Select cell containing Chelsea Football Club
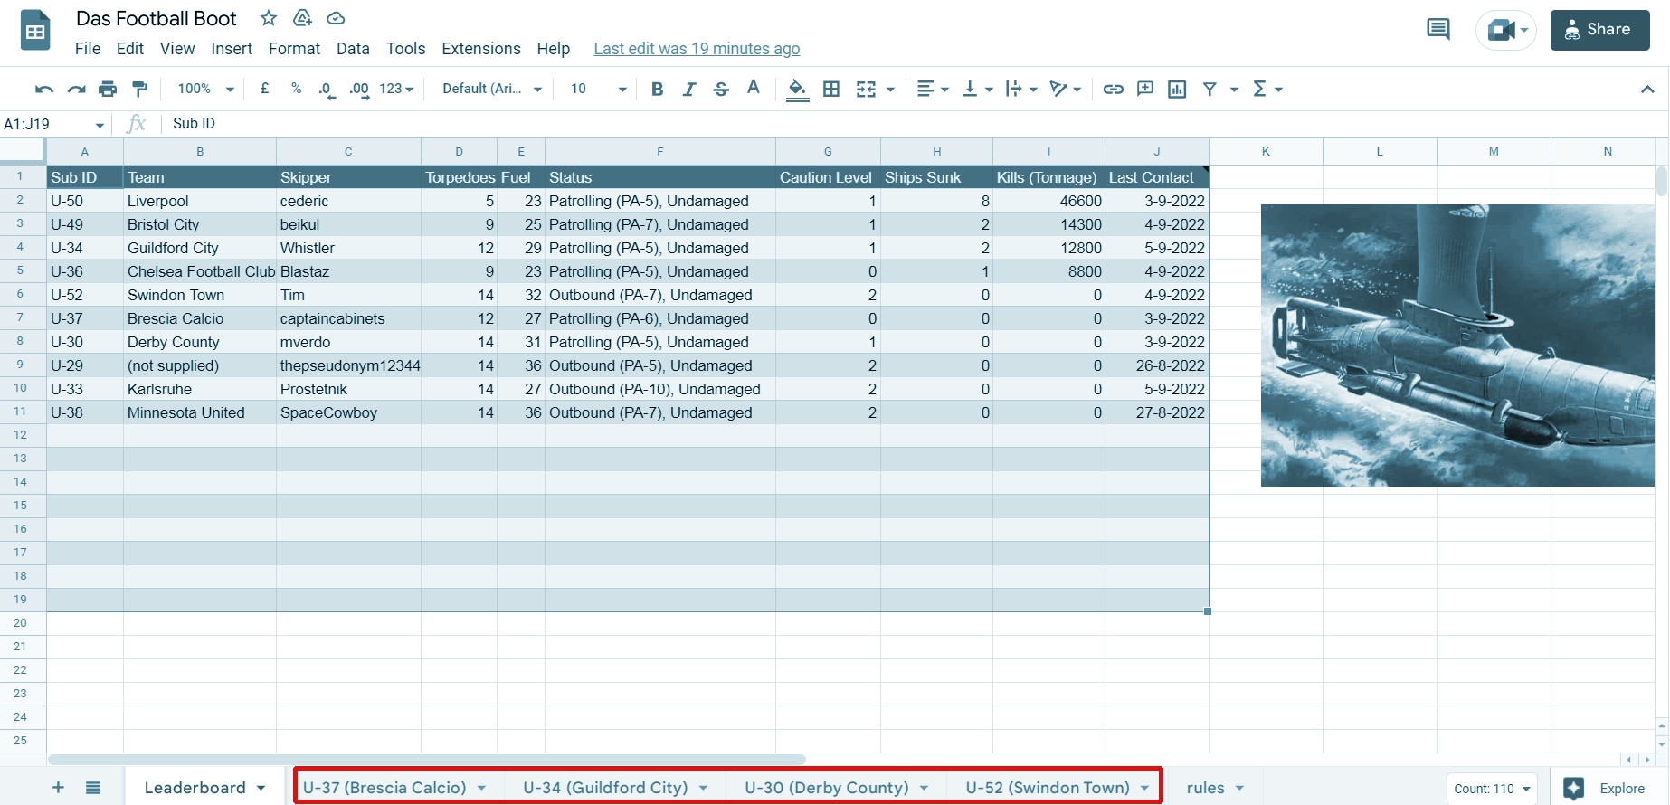Screen dimensions: 1670x805 pos(200,271)
